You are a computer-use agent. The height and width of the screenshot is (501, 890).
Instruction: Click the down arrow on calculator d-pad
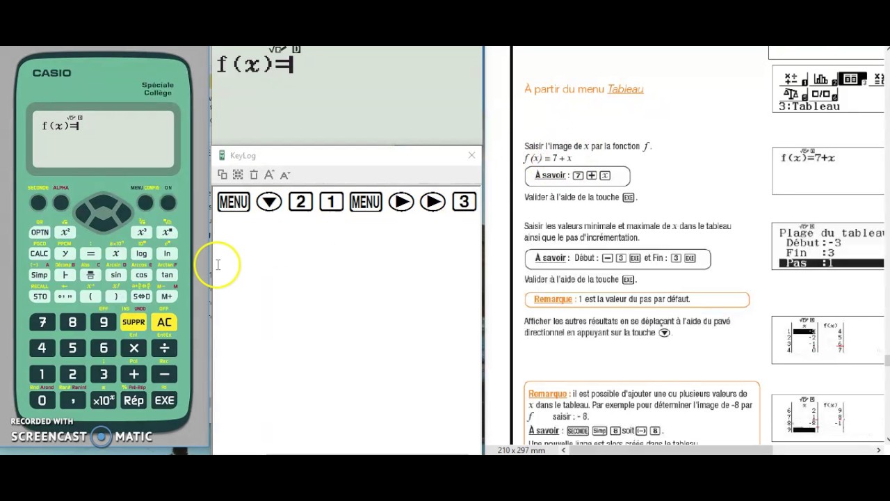[103, 224]
